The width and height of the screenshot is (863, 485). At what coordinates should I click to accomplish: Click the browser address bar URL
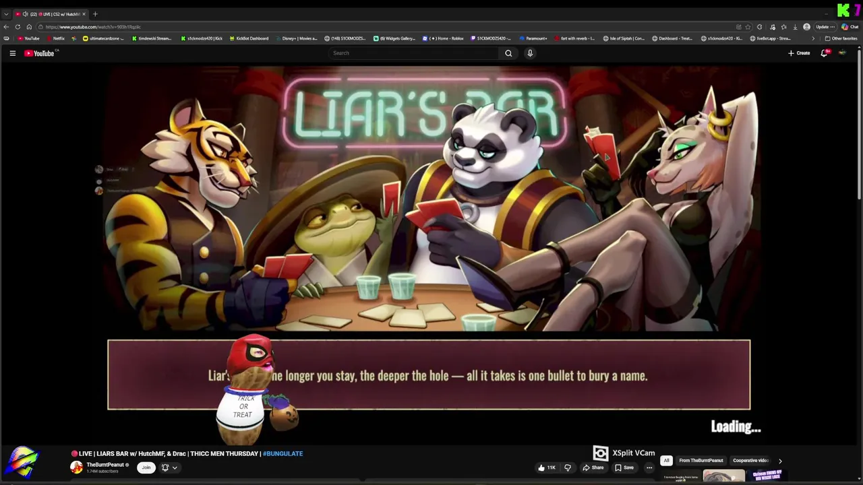93,27
